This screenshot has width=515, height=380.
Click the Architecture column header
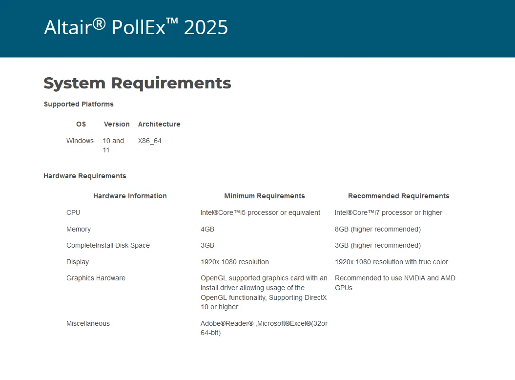(x=159, y=124)
